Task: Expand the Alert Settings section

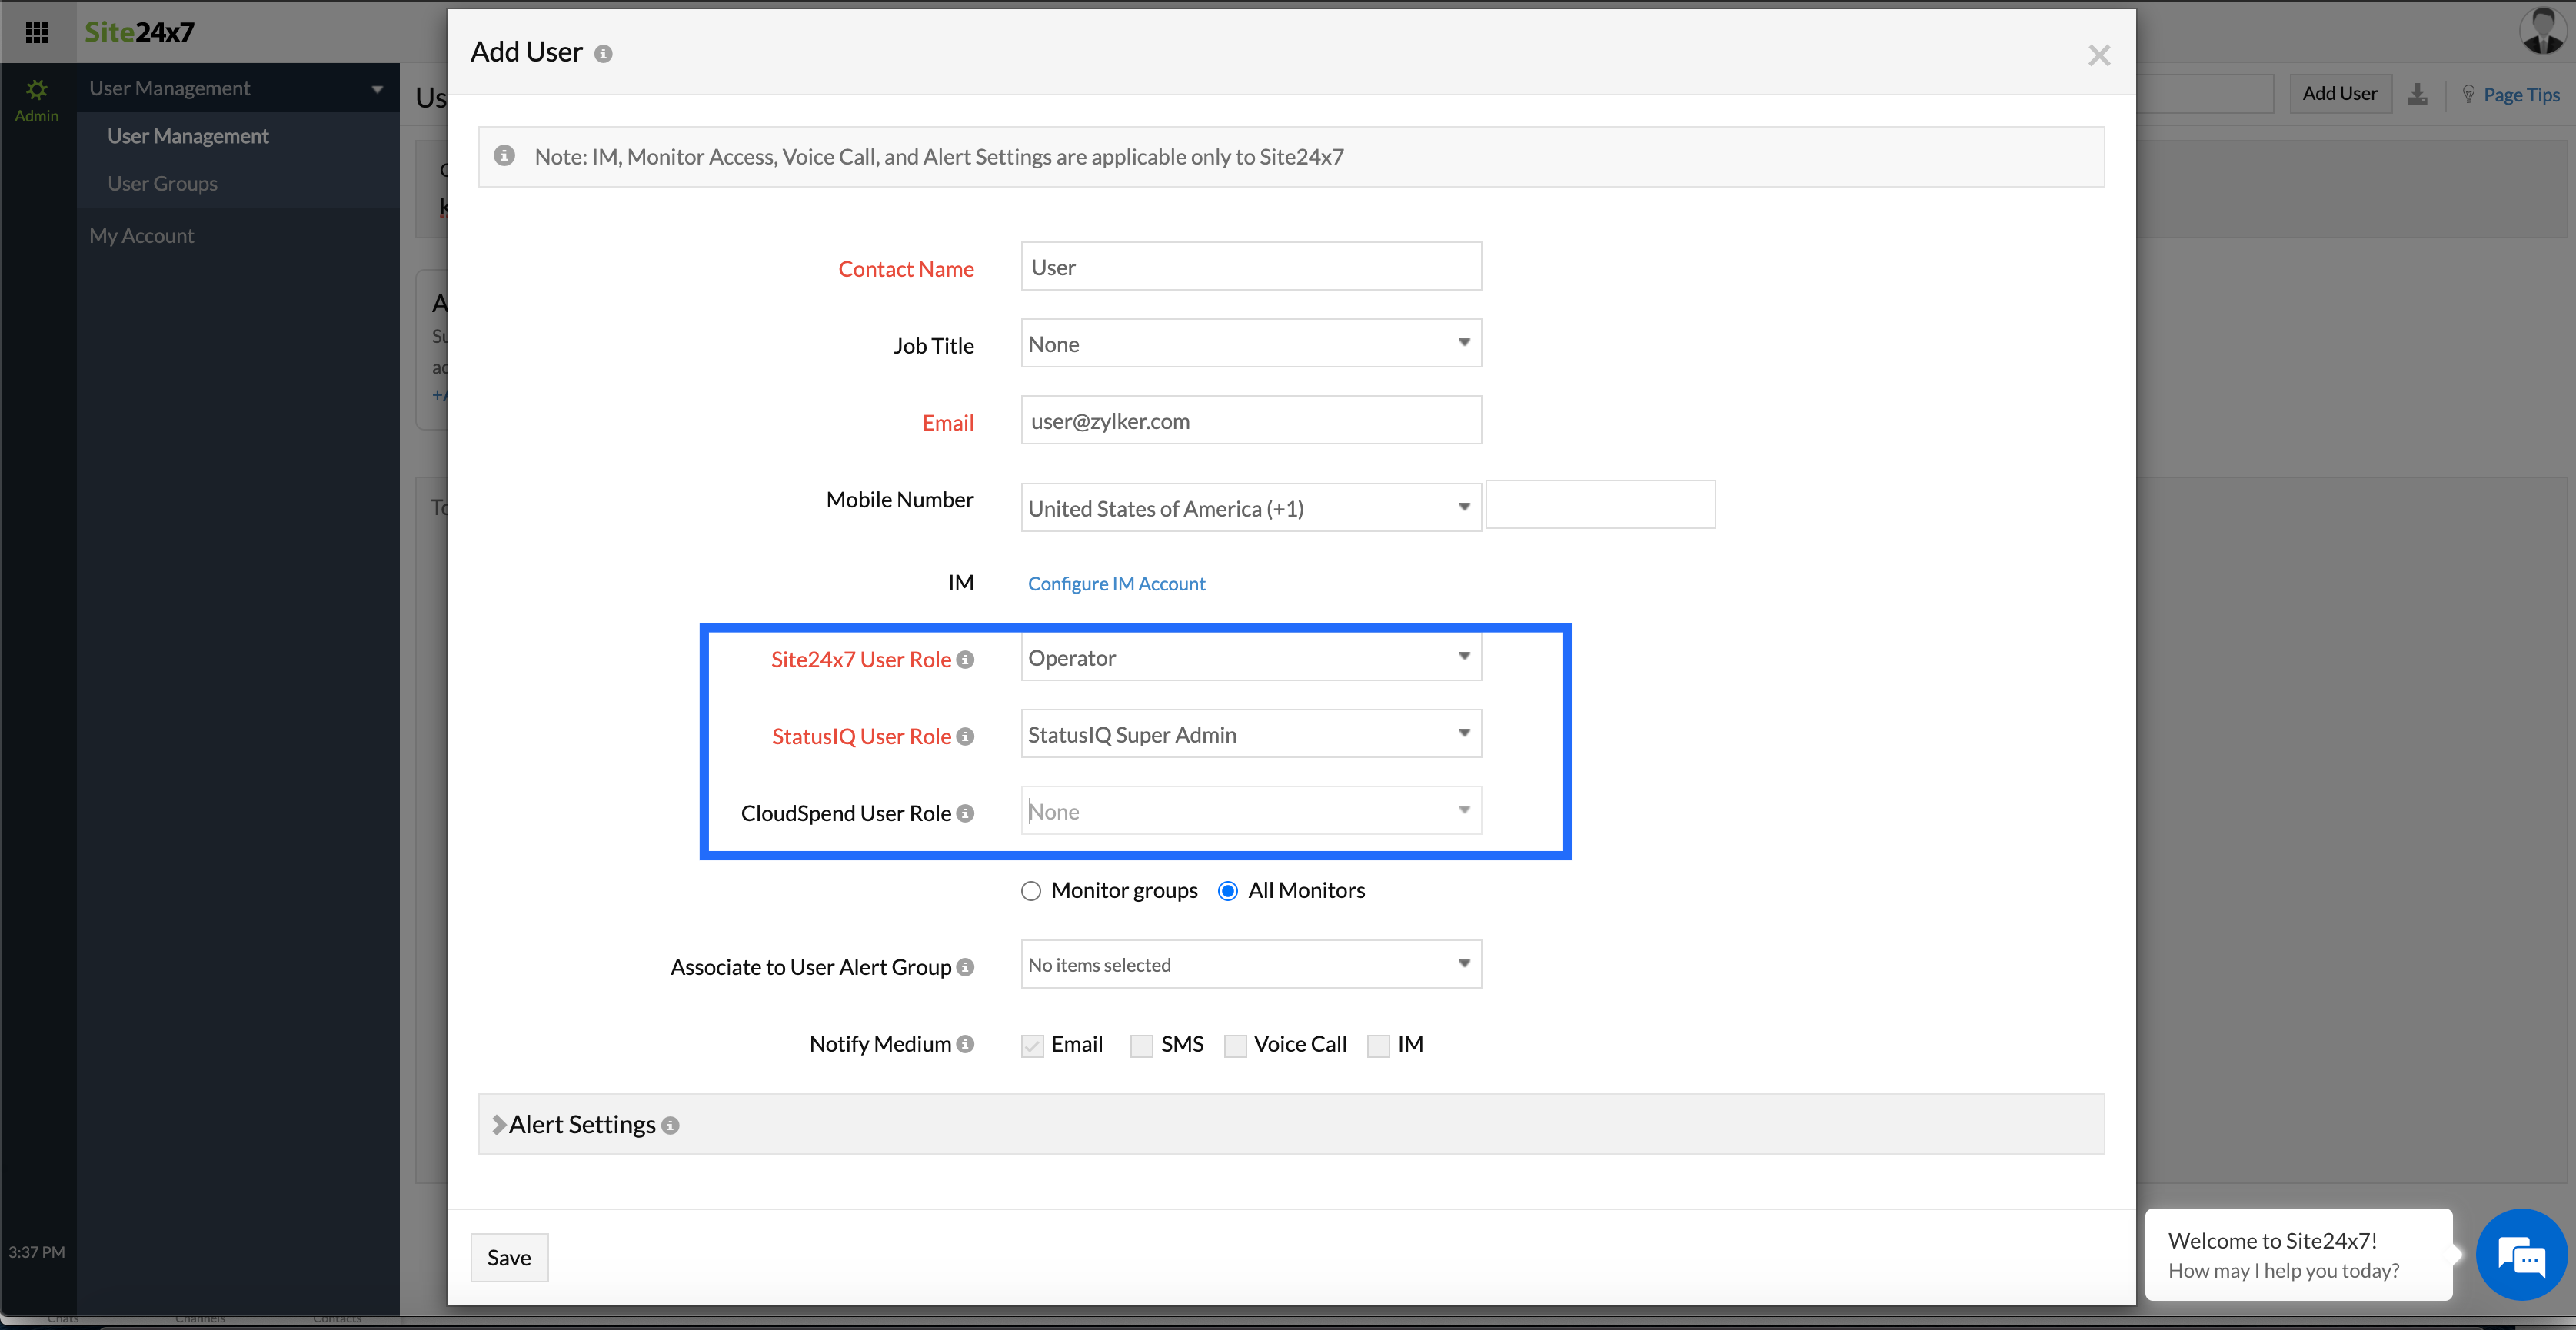Action: (582, 1125)
